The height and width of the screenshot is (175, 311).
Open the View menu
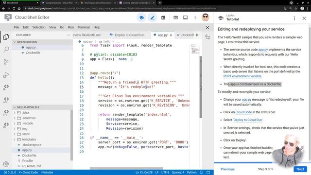(x=52, y=27)
